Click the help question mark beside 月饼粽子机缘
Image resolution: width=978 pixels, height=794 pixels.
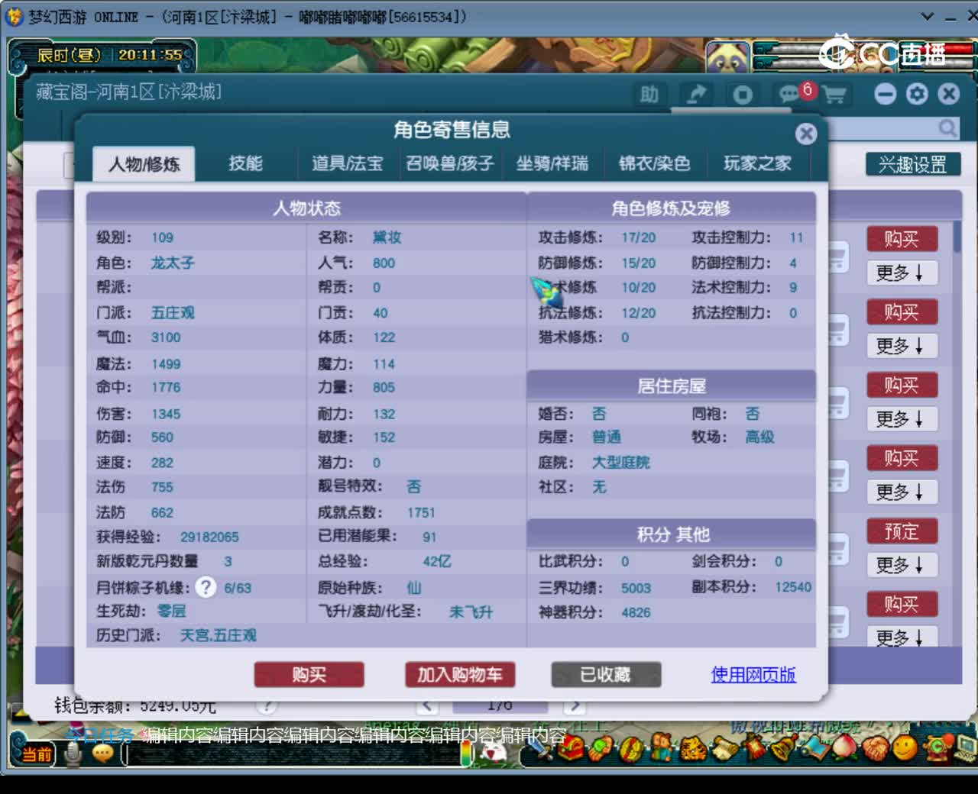click(x=206, y=587)
